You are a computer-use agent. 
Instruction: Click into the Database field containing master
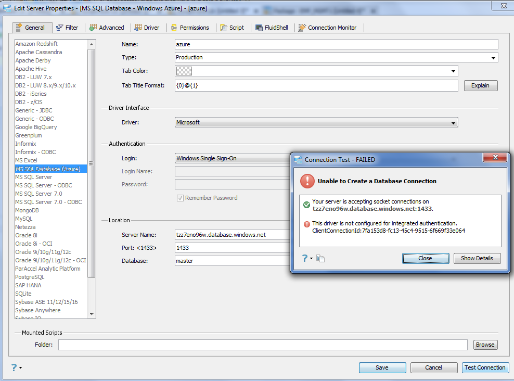(x=232, y=261)
